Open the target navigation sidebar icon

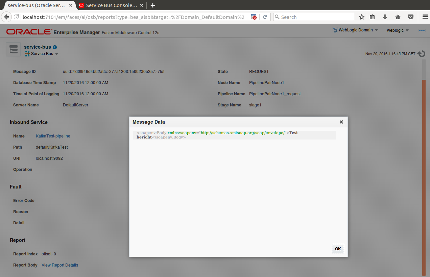tap(13, 49)
